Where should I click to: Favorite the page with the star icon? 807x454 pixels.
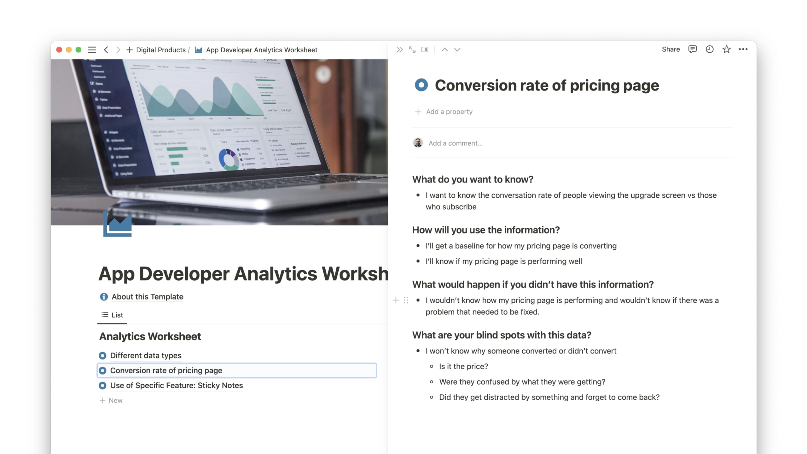pos(726,49)
